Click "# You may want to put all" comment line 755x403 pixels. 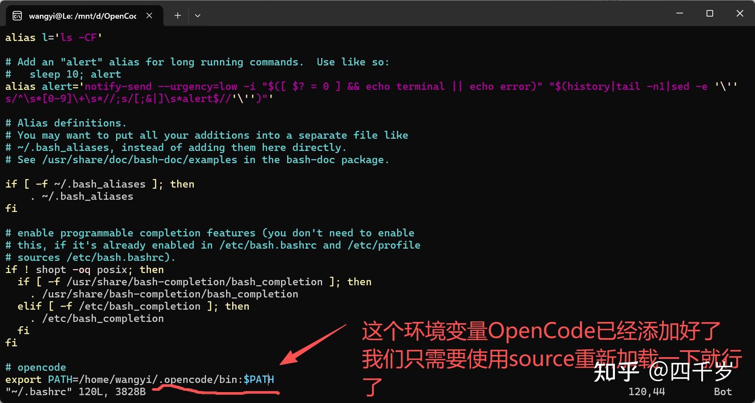tap(207, 135)
